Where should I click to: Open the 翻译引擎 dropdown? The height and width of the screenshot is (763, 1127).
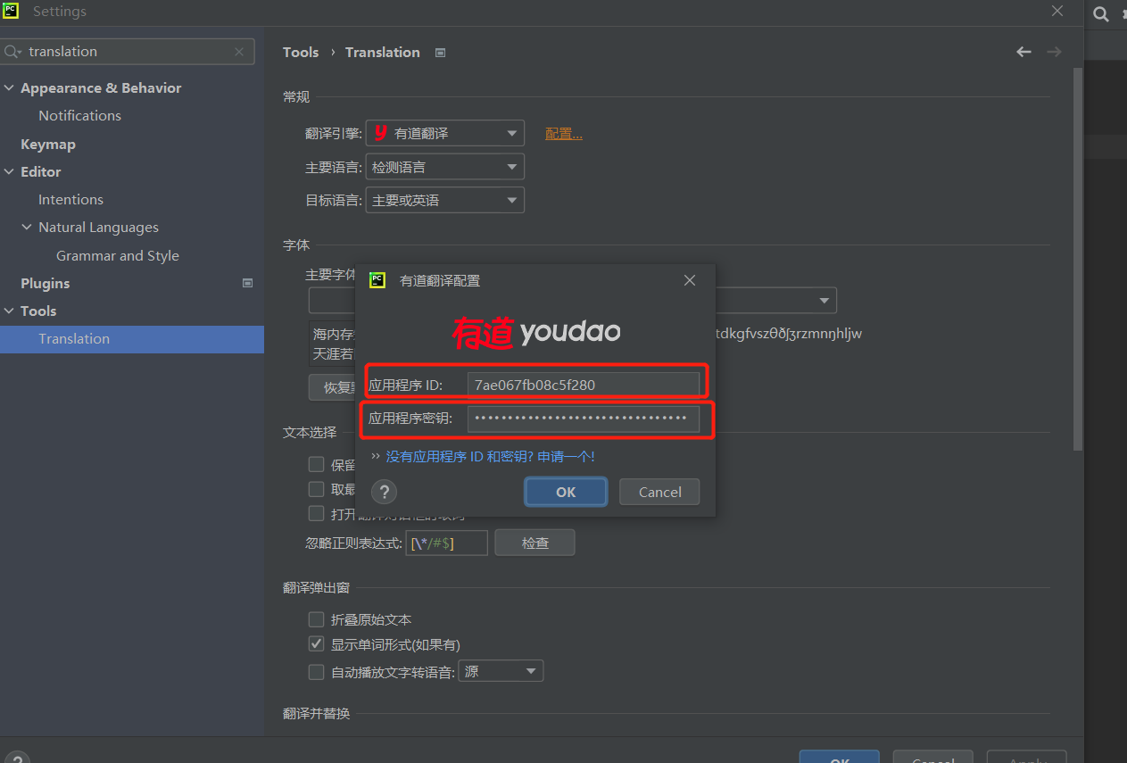click(x=445, y=134)
